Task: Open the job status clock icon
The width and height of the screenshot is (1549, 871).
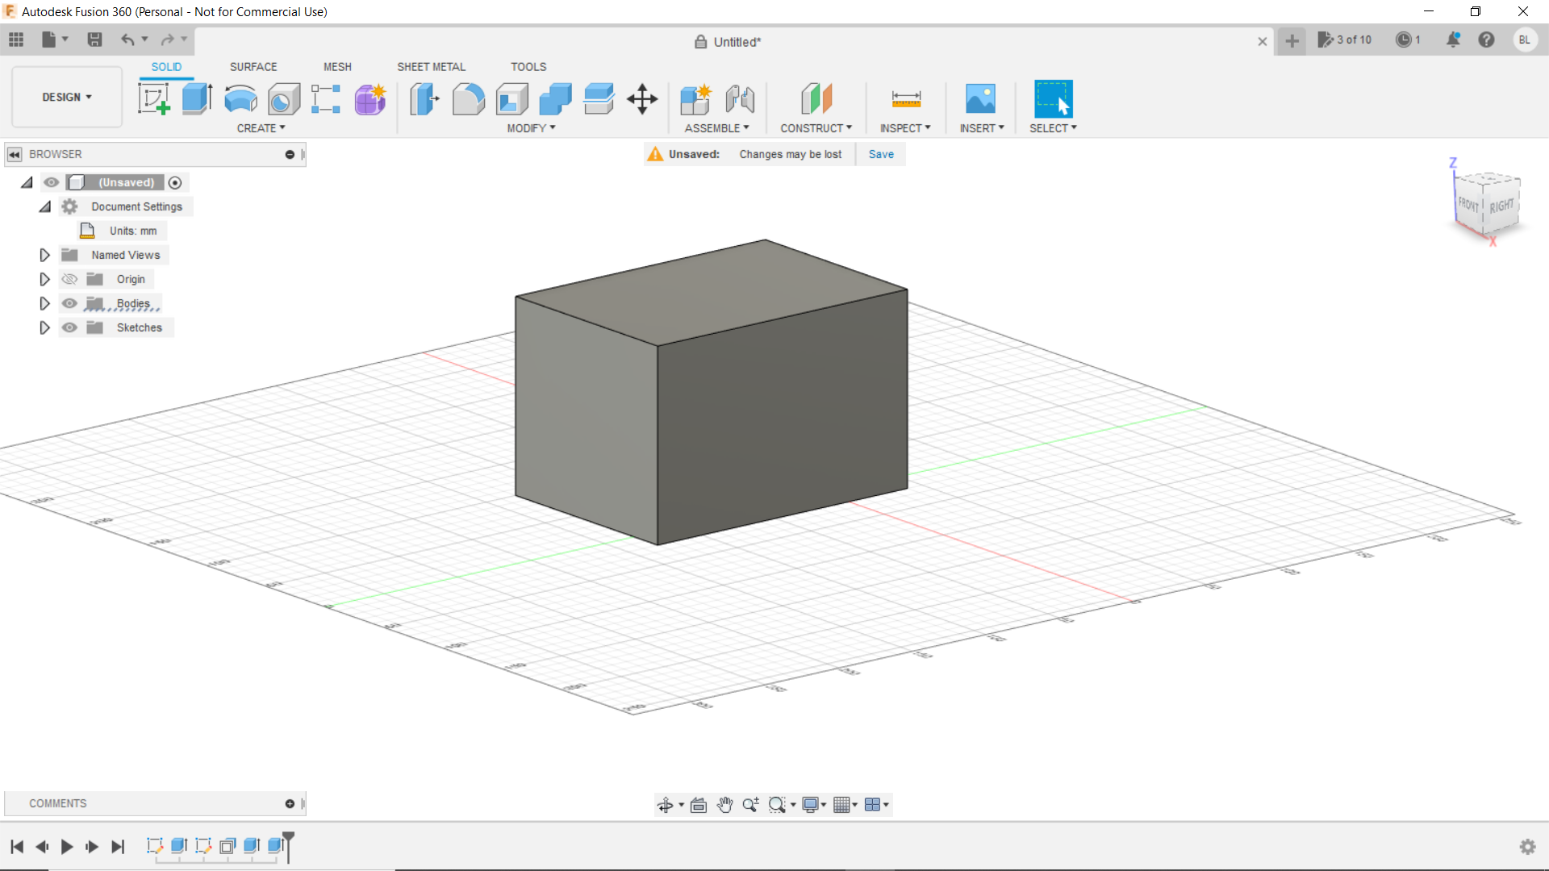Action: click(x=1404, y=40)
